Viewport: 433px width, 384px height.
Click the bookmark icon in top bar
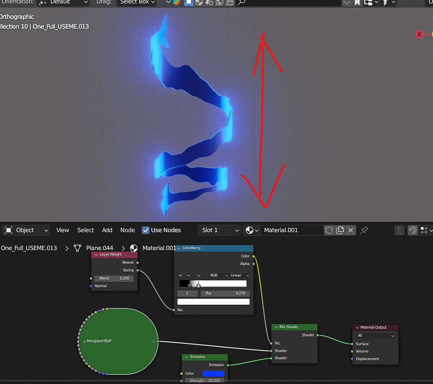(357, 3)
